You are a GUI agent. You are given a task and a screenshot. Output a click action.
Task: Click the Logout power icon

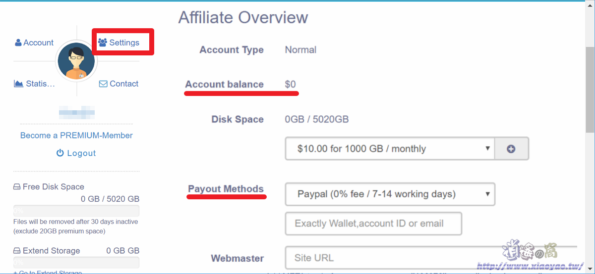coord(60,153)
